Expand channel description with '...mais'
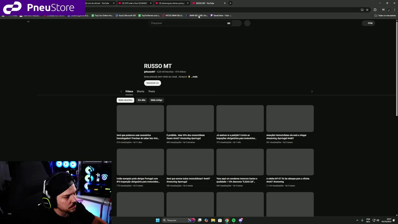The width and height of the screenshot is (398, 224). [194, 77]
